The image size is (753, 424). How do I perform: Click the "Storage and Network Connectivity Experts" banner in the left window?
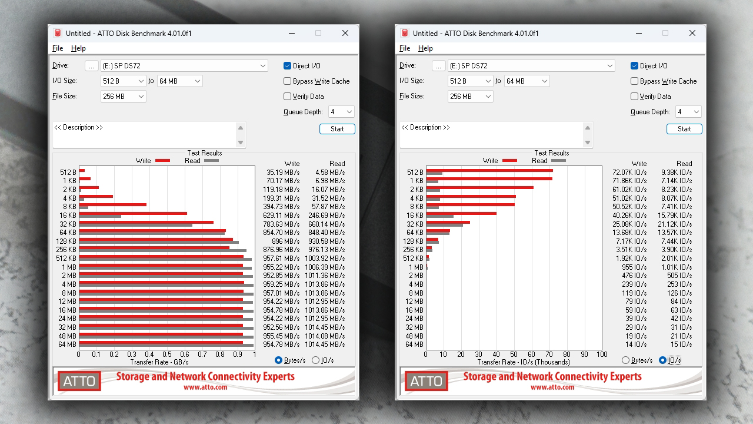pyautogui.click(x=205, y=376)
